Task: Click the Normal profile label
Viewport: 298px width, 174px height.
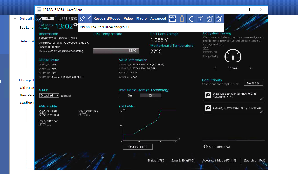Action: click(233, 68)
